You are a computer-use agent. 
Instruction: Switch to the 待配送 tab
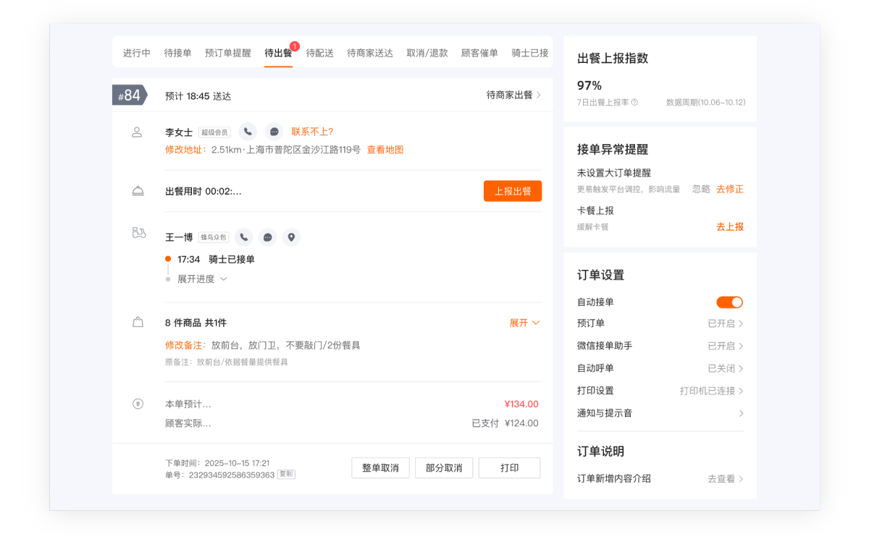(x=319, y=53)
